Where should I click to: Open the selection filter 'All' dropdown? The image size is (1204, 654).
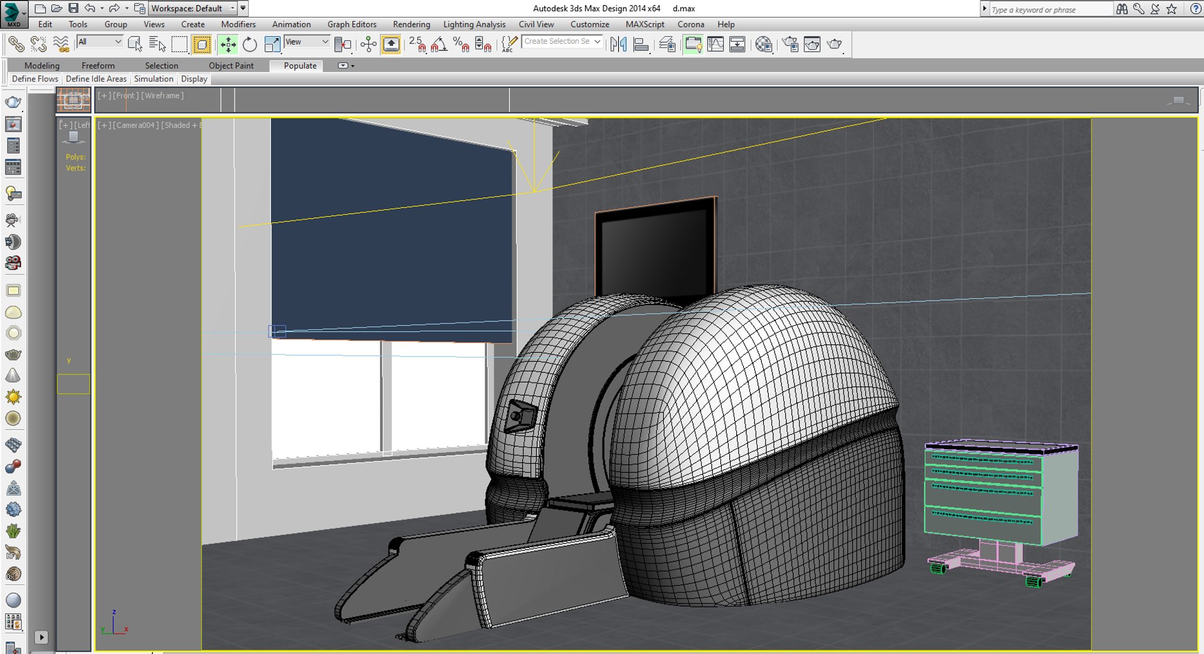tap(100, 42)
